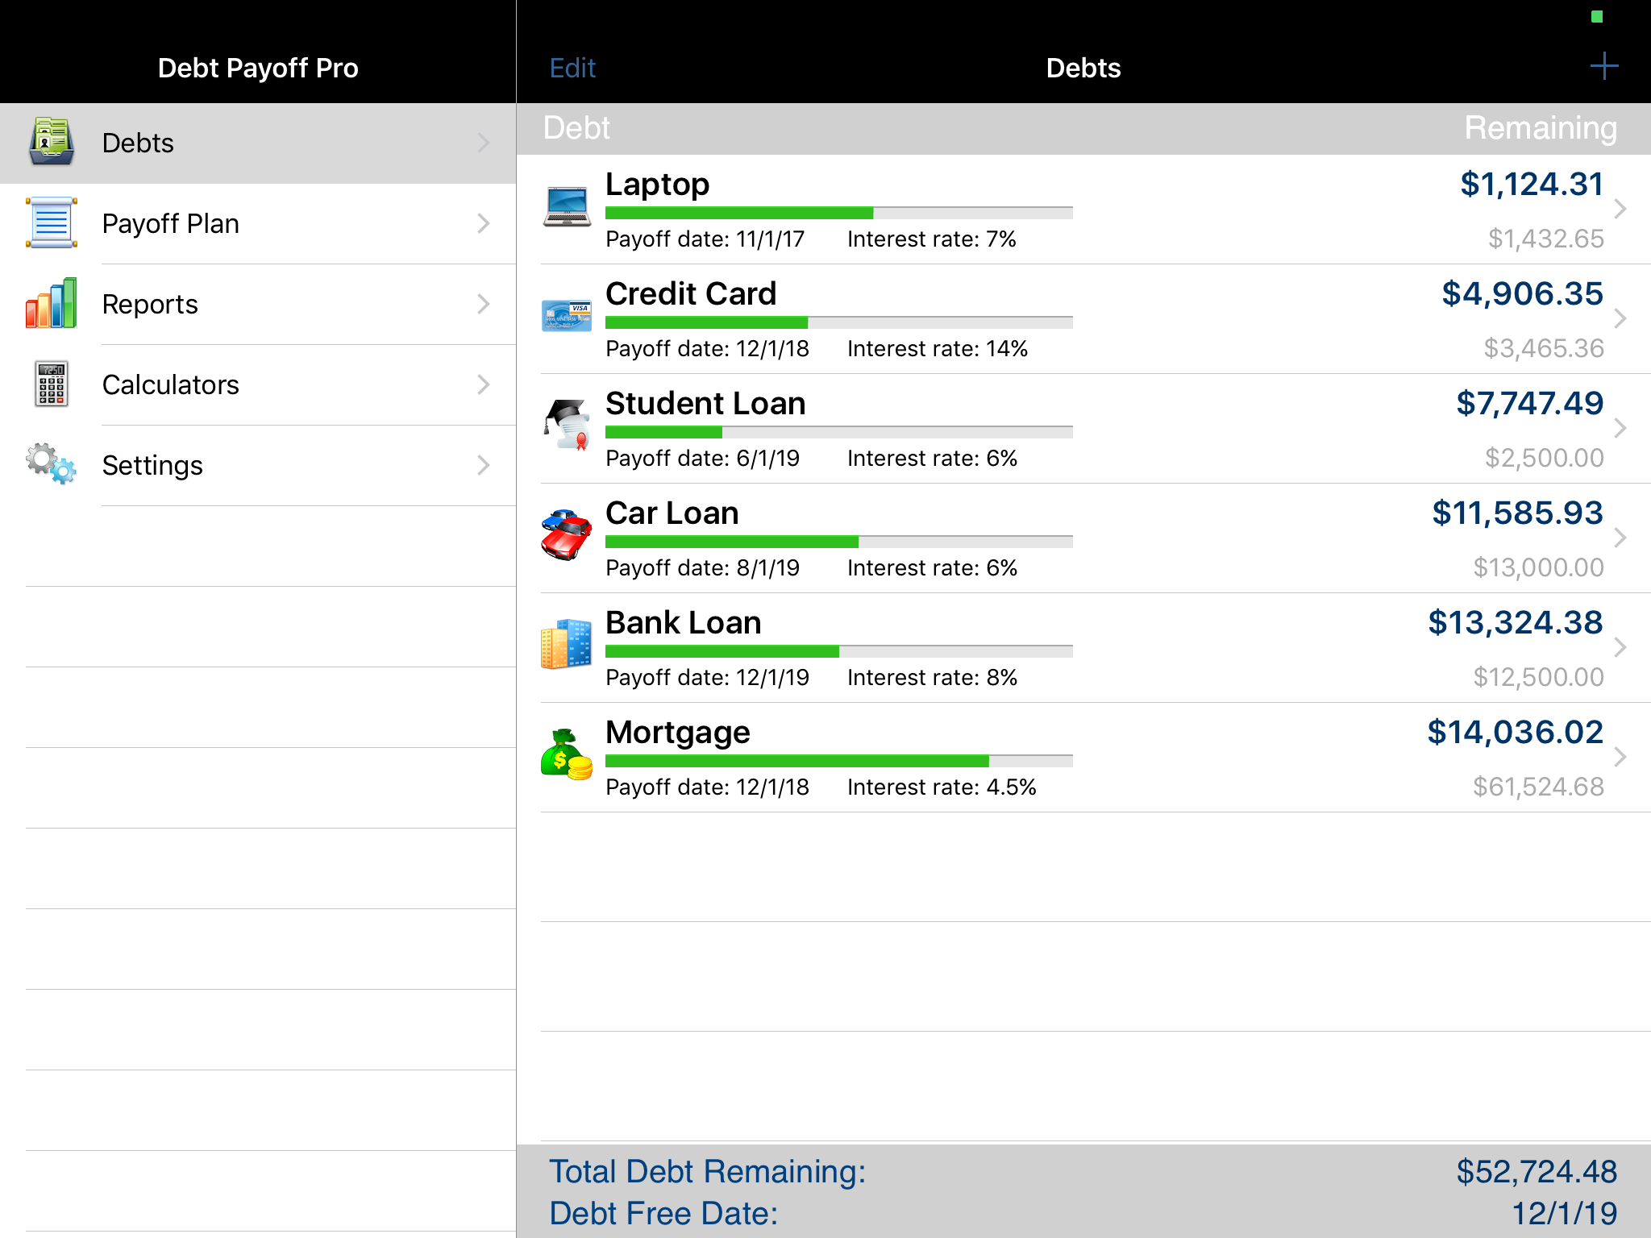Click the Credit Card Visa icon
Viewport: 1651px width, 1238px height.
567,317
